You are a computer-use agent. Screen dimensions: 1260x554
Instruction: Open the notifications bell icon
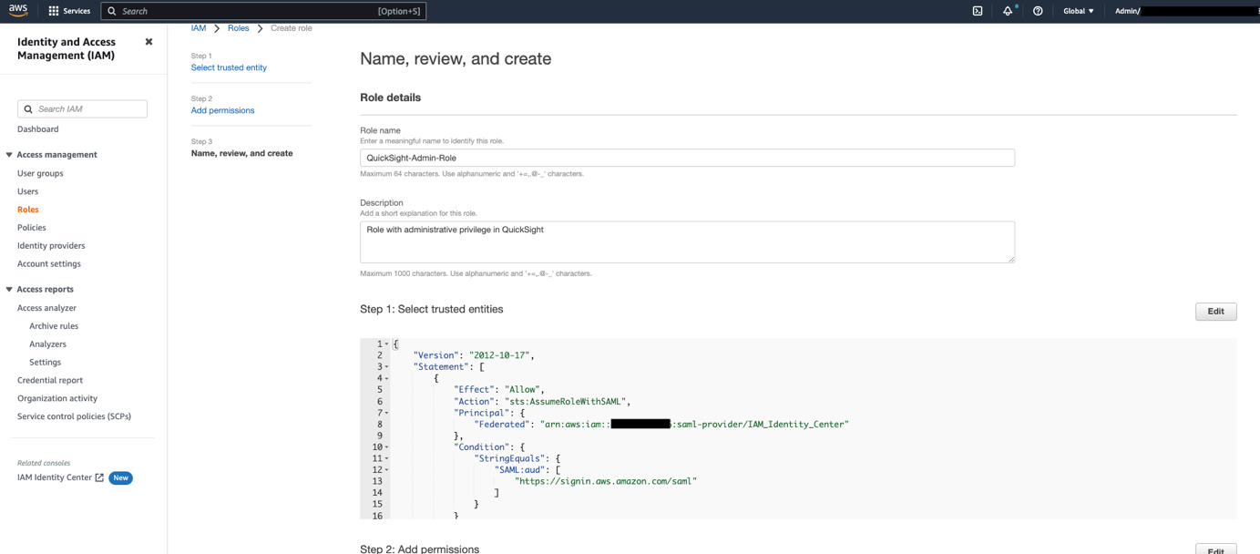tap(1008, 11)
